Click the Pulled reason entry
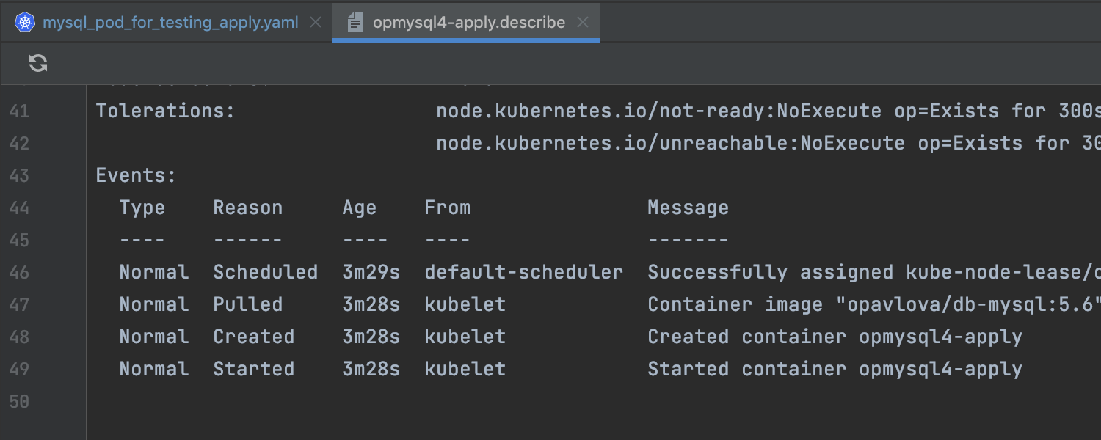Screen dimensions: 1101x440 coord(247,305)
